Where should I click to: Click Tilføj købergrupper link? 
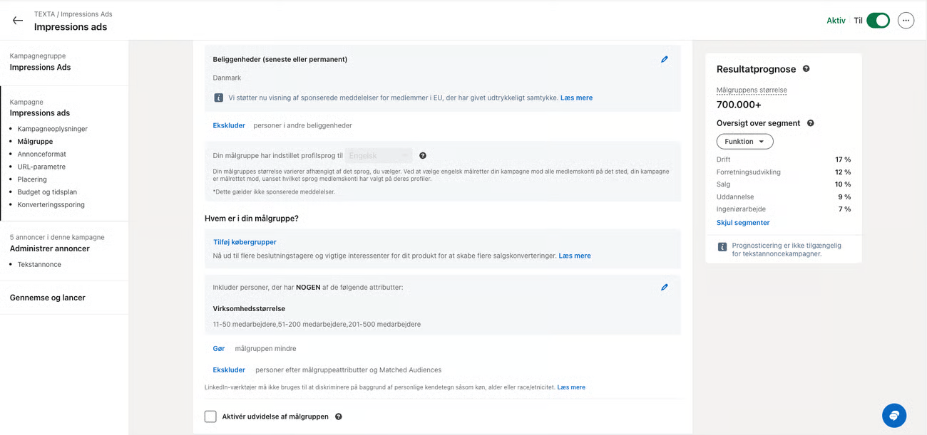coord(244,242)
